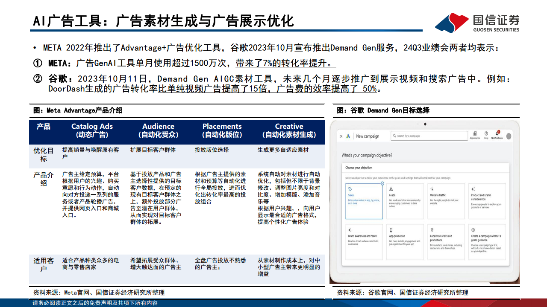Click the magnifier icon in search box
Screen dimensions: 547x307
pyautogui.click(x=394, y=136)
